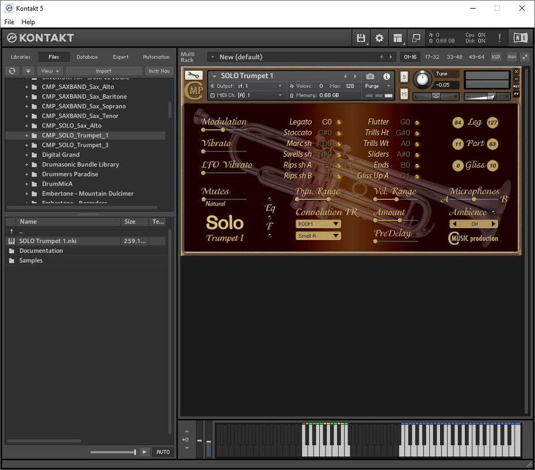535x470 pixels.
Task: Show instrument info with the i icon
Action: (x=386, y=76)
